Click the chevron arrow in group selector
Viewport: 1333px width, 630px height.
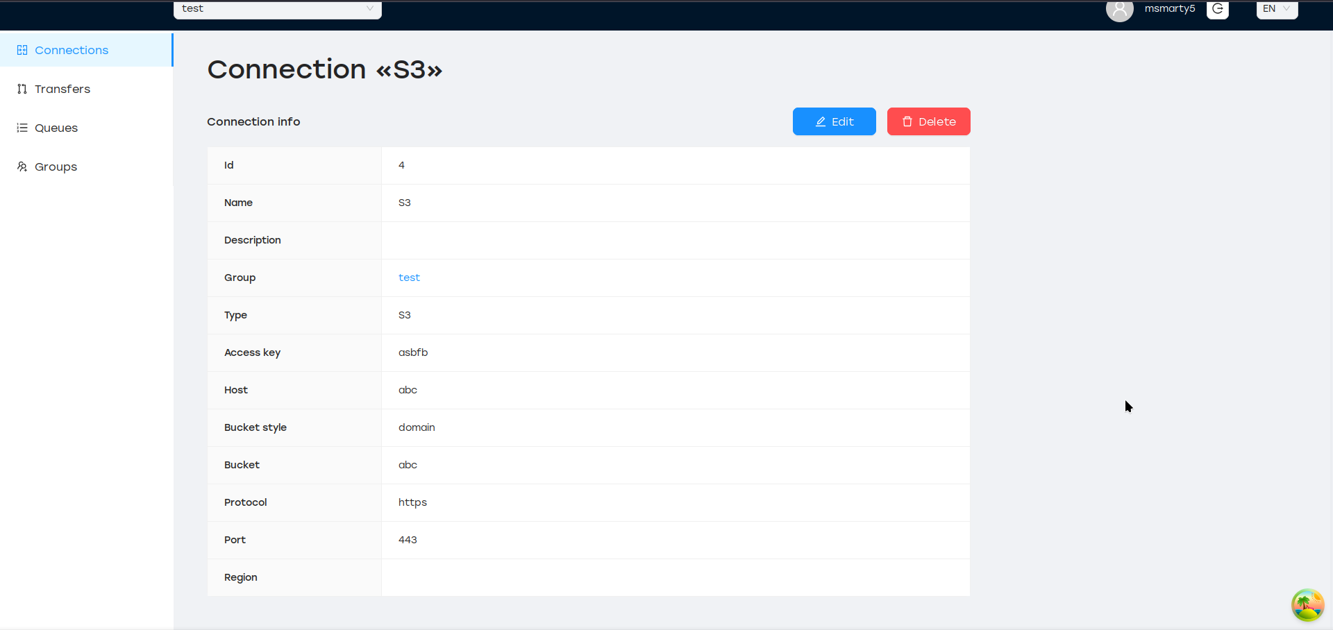[370, 9]
